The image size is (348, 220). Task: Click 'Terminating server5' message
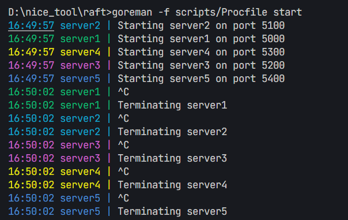(172, 211)
